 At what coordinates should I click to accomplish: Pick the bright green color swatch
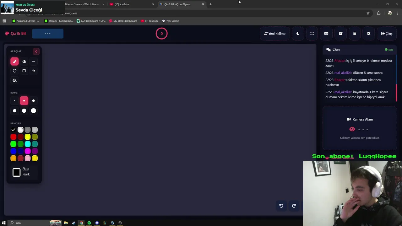coord(13,144)
